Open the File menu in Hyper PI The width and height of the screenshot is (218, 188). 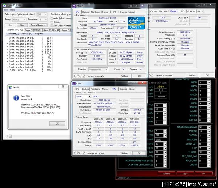tap(6, 10)
